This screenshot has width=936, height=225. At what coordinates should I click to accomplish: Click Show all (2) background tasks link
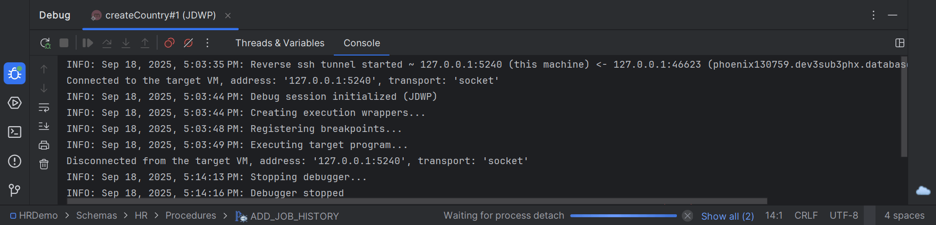(727, 216)
